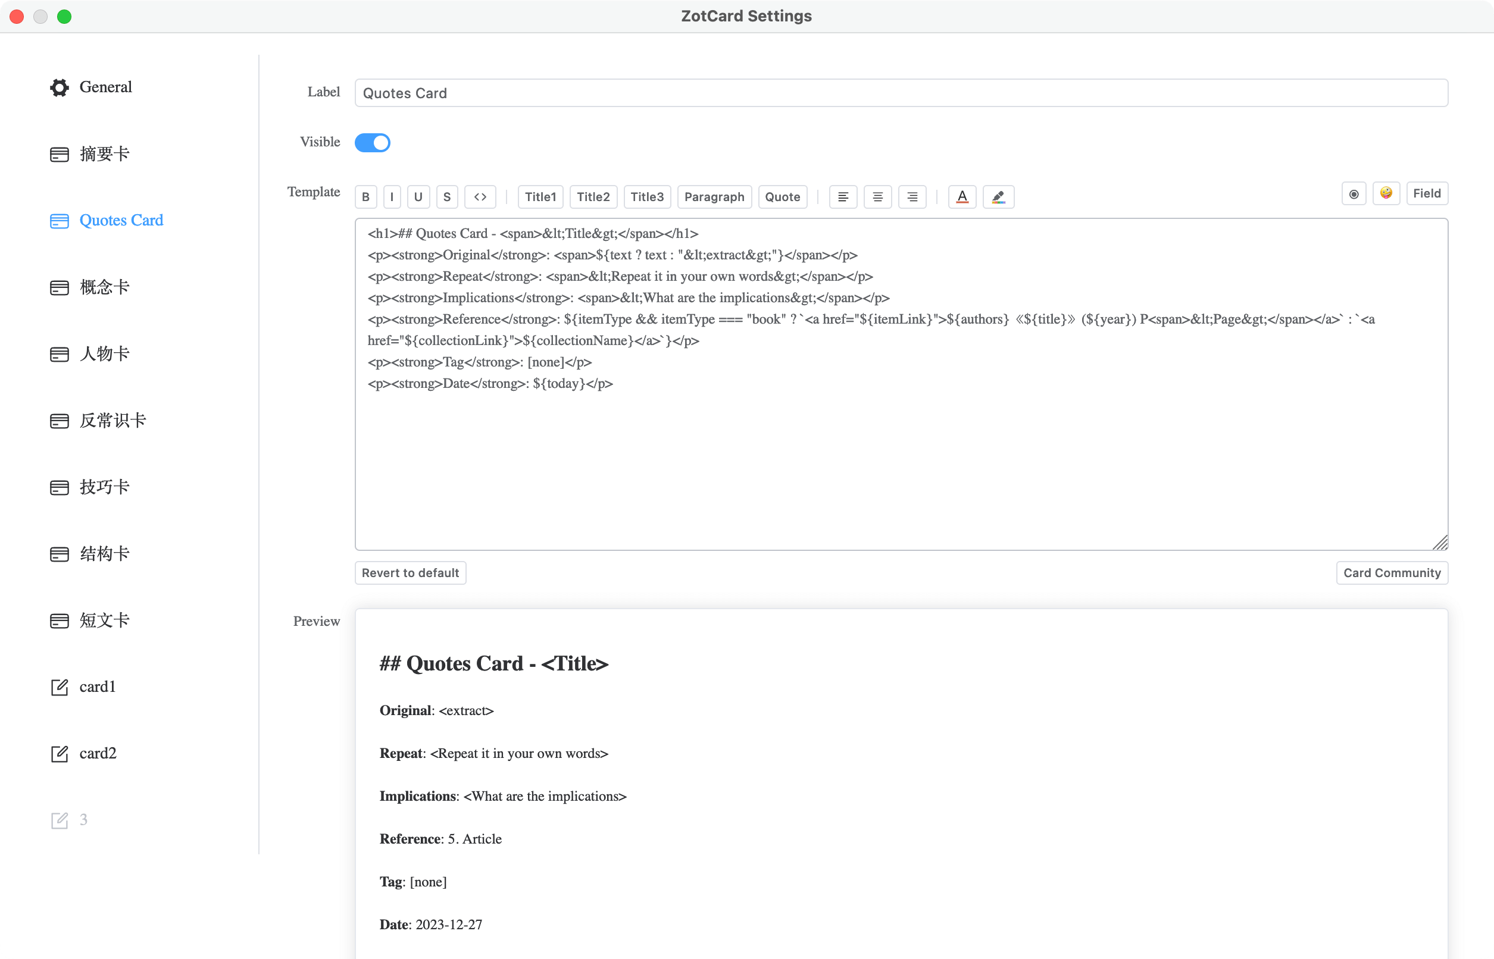
Task: Open the Field insert menu
Action: (x=1426, y=193)
